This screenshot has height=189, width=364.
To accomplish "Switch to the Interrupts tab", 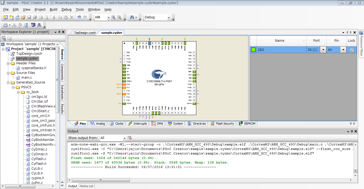I will click(138, 124).
